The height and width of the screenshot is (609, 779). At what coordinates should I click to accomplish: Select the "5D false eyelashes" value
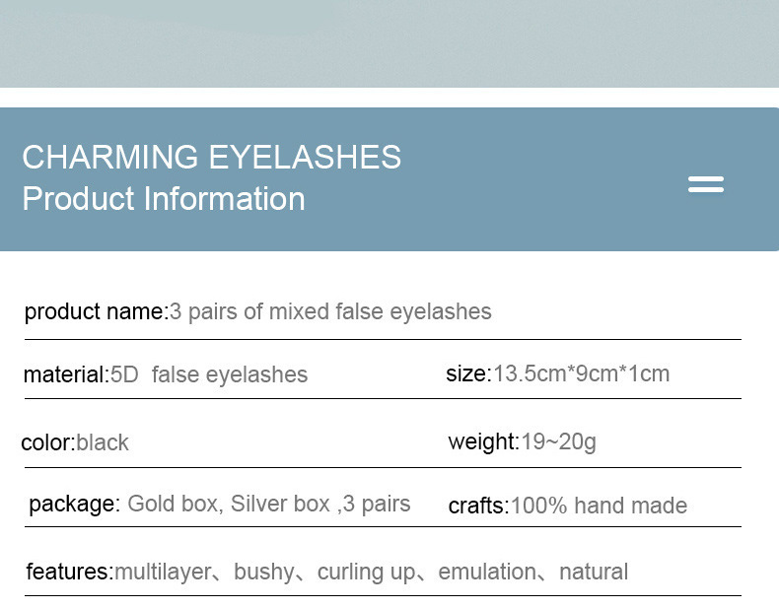[209, 374]
